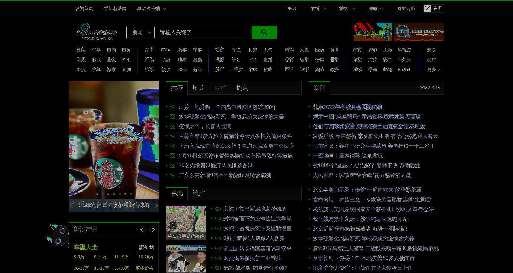Click video icon beside 实探！领巴新建地新壁残酒
Screen dimensions: 513x273
point(218,209)
